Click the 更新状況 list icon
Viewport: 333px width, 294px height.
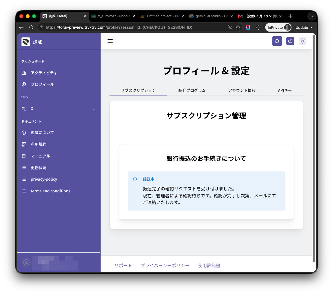pyautogui.click(x=24, y=168)
